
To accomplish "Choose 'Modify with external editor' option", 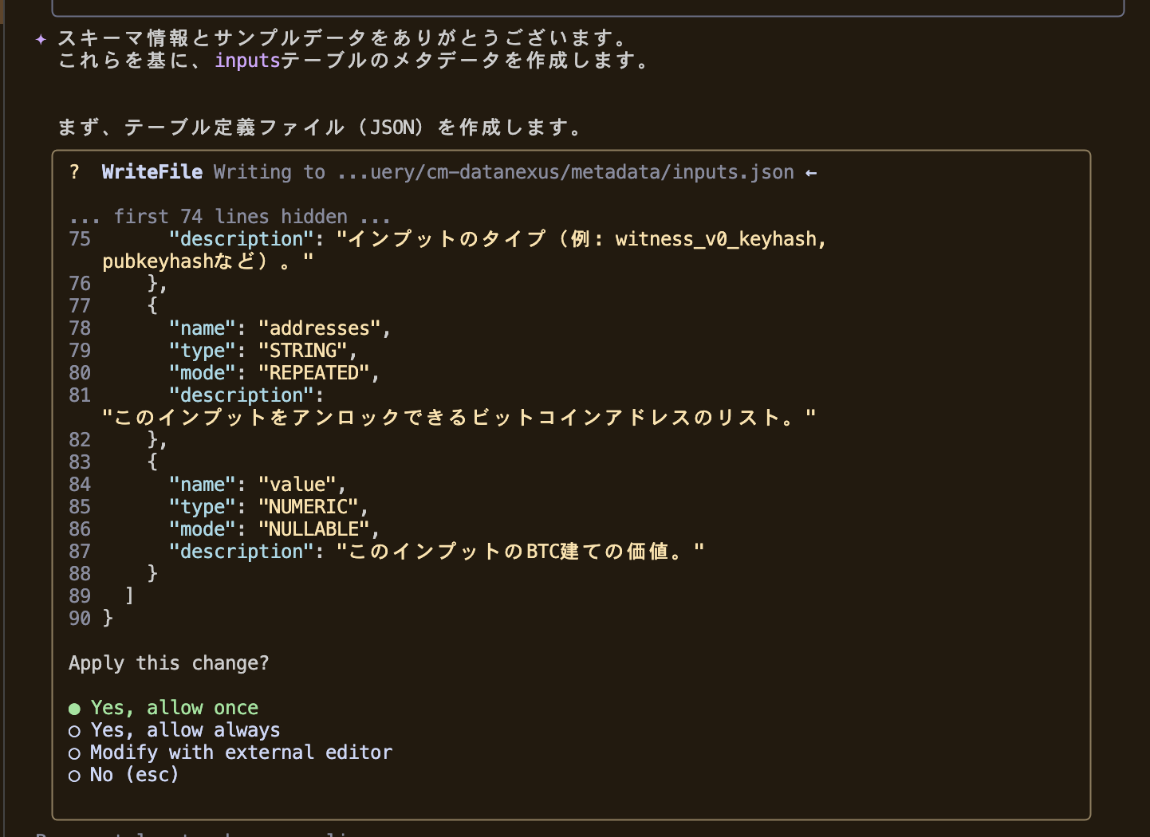I will coord(241,753).
